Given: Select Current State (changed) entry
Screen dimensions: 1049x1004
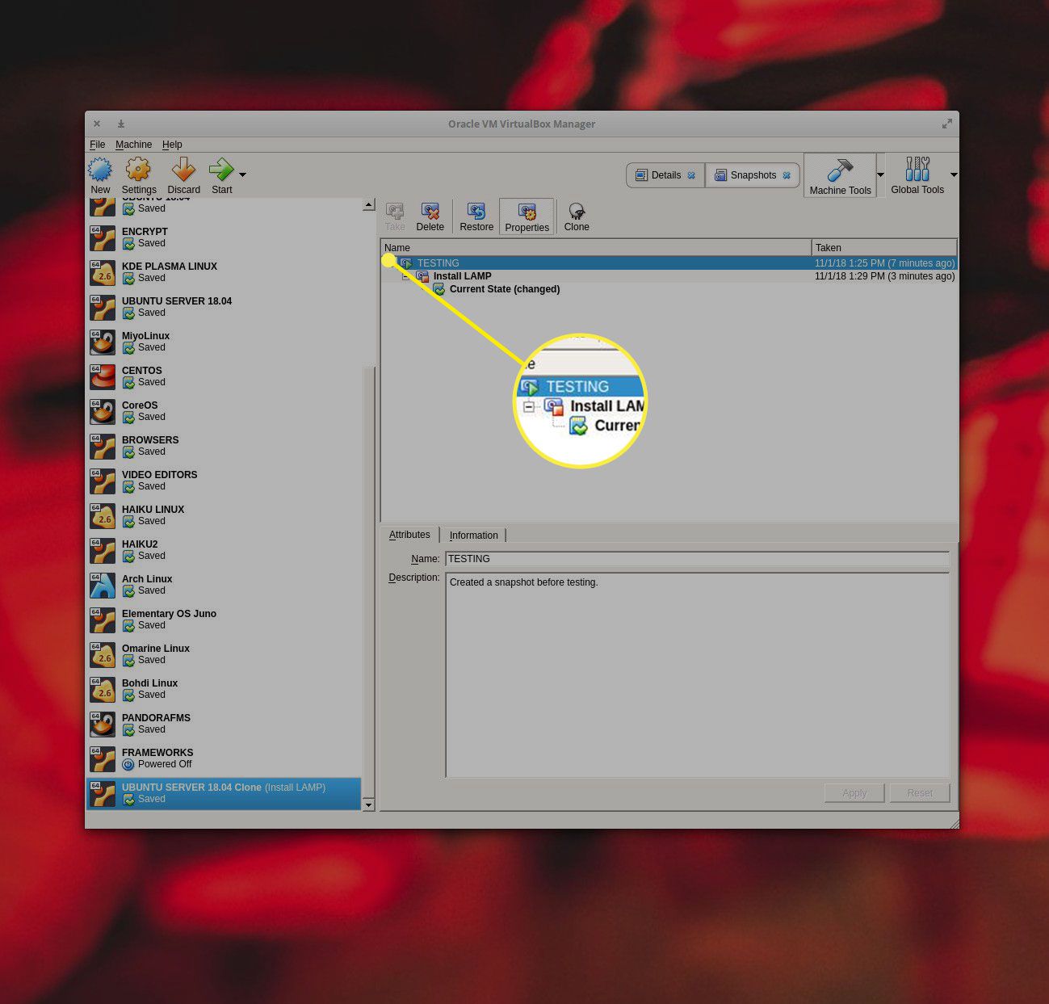Looking at the screenshot, I should click(x=504, y=289).
